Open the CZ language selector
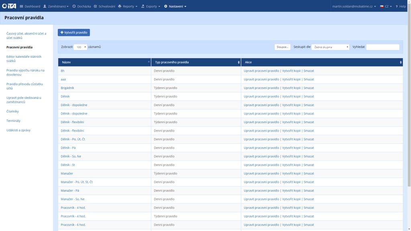Viewport: 411px width, 231px height. (x=386, y=6)
